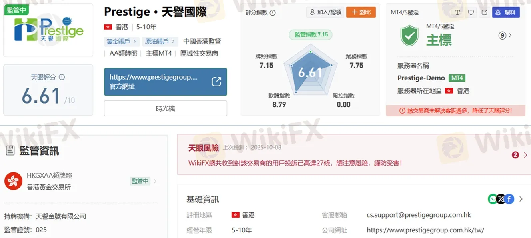Click the radar chart score 6.61
Image resolution: width=531 pixels, height=238 pixels.
[310, 72]
